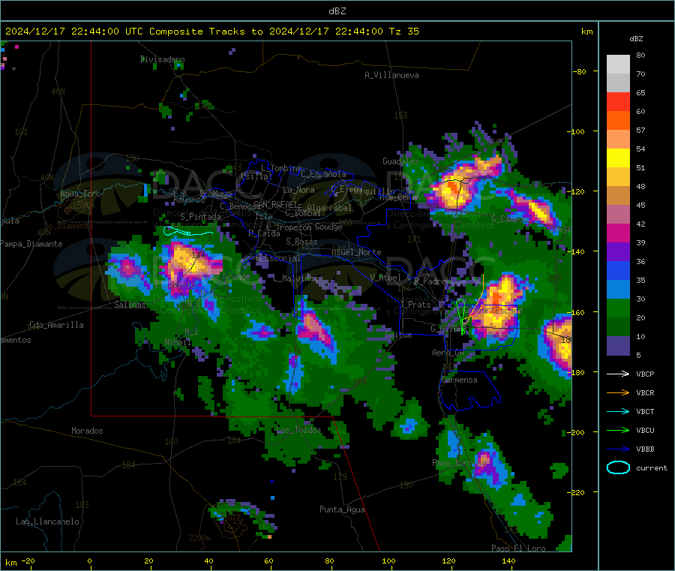
Task: Select the light gray 80-70 dBZ swatch
Action: (618, 65)
